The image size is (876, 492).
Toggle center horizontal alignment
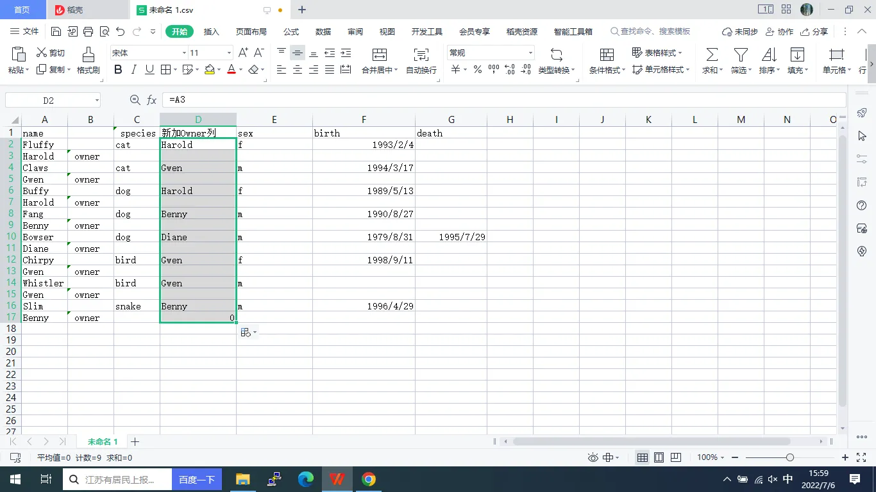point(298,69)
